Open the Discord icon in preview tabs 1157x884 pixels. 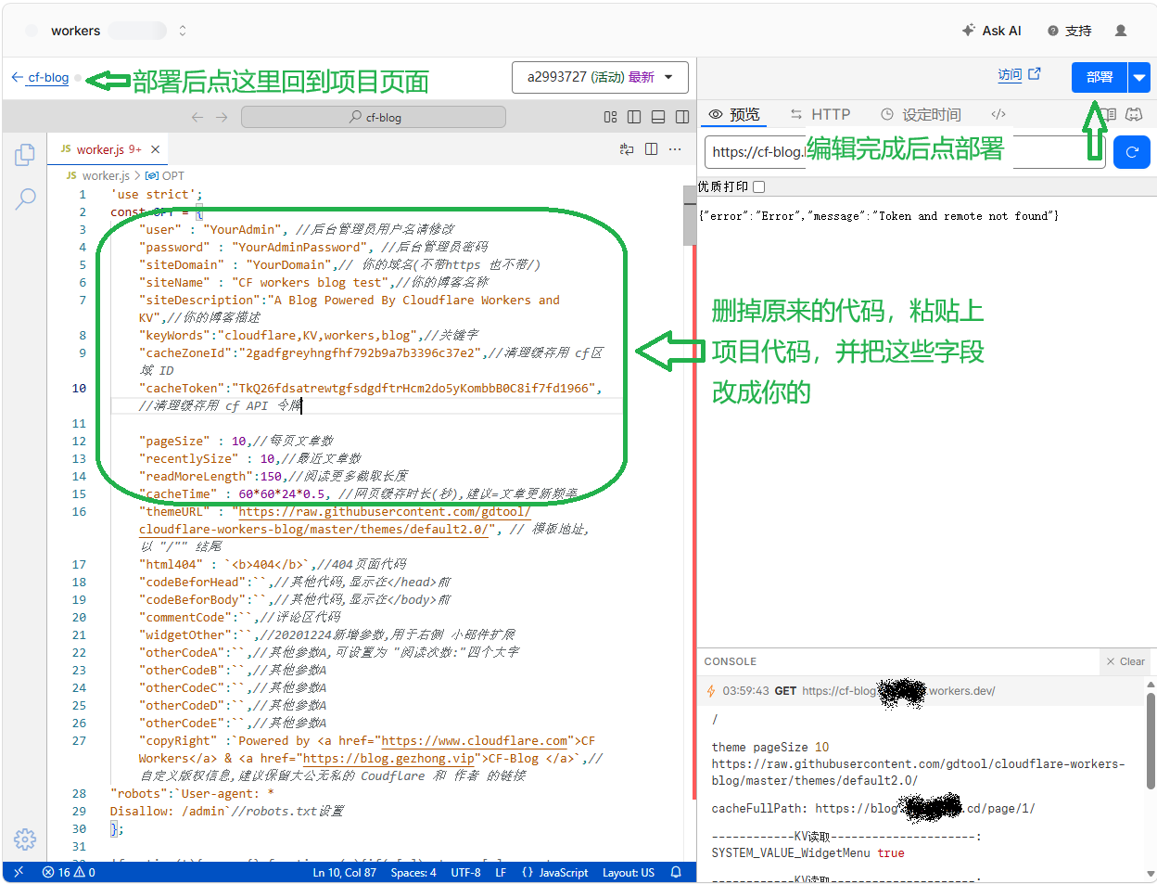tap(1134, 114)
